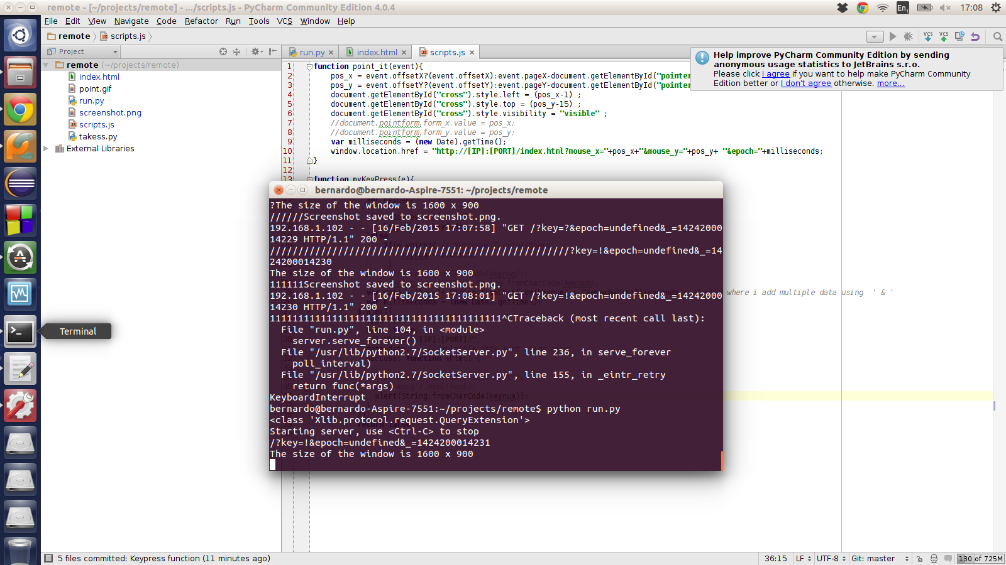
Task: Click the VCS Commit Changes icon
Action: 943,36
